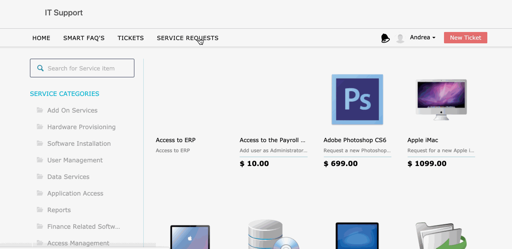Open the Adobe Photoshop CS6 image
The image size is (512, 249).
tap(357, 100)
